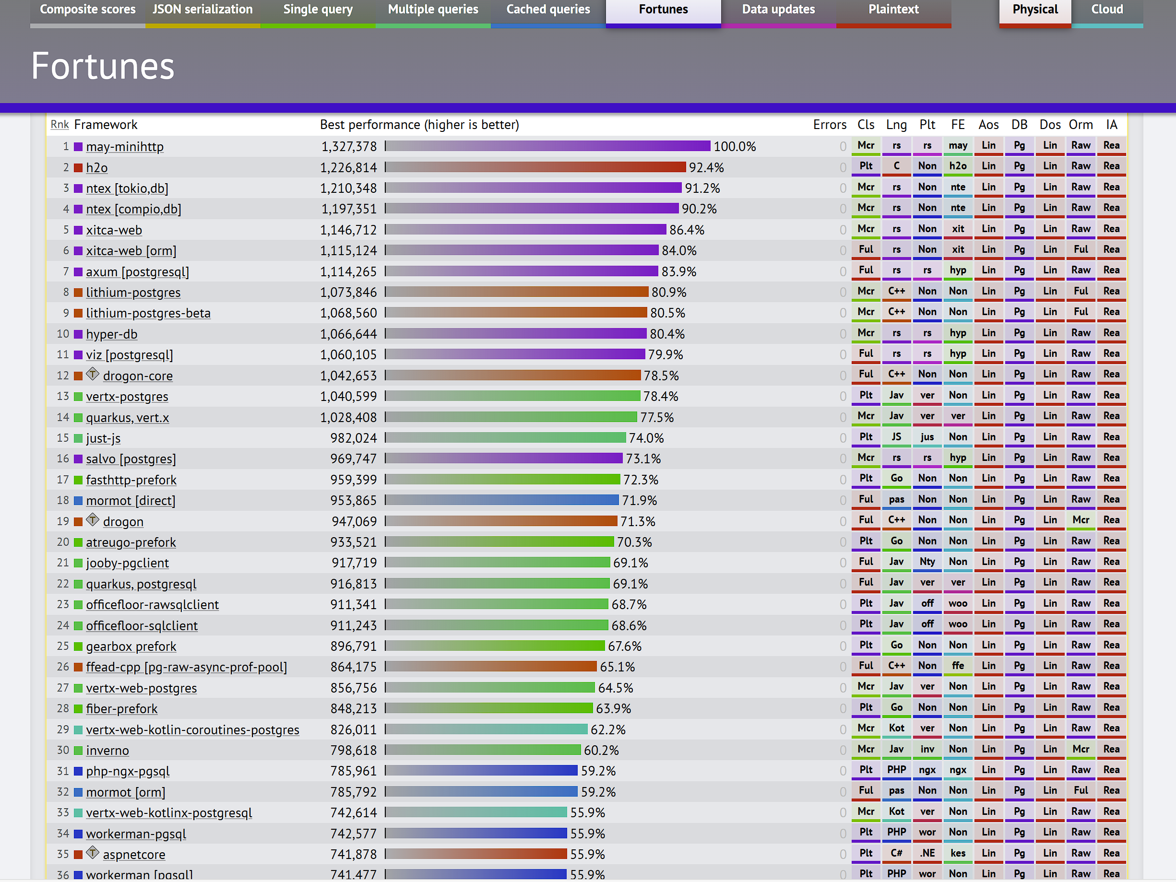Open drogon-core framework link
The height and width of the screenshot is (882, 1176).
point(138,376)
